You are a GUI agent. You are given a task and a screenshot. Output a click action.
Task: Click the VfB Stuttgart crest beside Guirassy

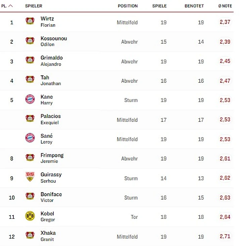pos(30,177)
